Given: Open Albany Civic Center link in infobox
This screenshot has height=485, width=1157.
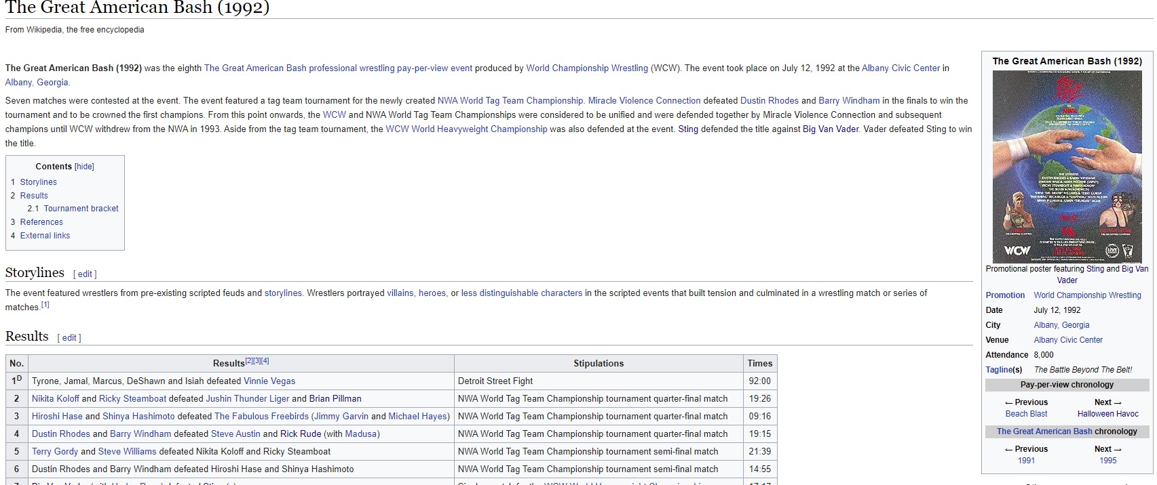Looking at the screenshot, I should [x=1068, y=340].
